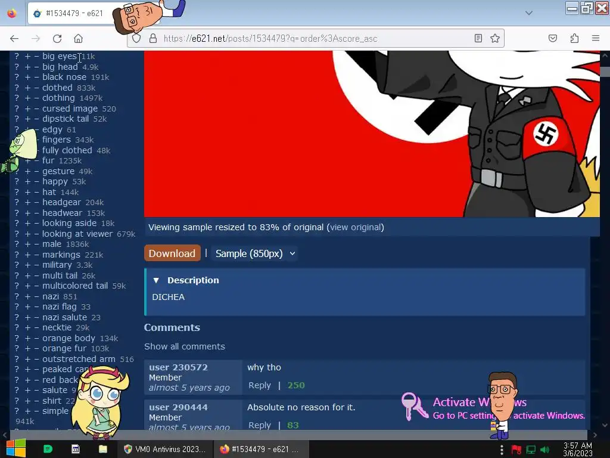The height and width of the screenshot is (458, 610).
Task: Click 'view original' image link
Action: (355, 227)
